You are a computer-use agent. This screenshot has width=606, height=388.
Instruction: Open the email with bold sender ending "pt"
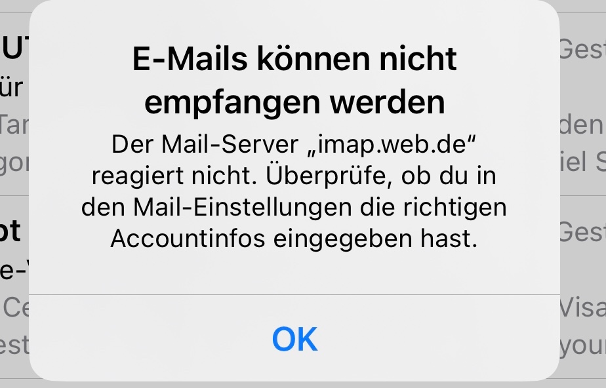click(10, 231)
